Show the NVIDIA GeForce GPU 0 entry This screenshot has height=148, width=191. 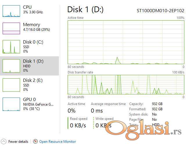click(x=38, y=104)
